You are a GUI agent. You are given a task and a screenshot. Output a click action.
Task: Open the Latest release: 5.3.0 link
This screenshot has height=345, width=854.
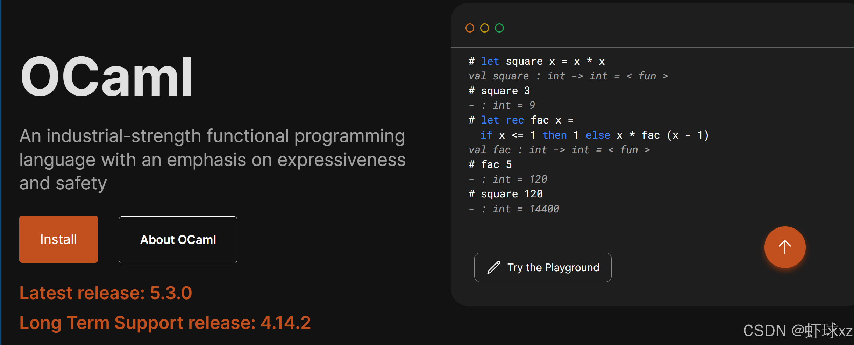[x=106, y=293]
